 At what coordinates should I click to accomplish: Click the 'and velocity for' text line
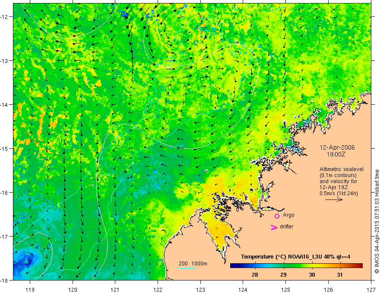[x=338, y=181]
